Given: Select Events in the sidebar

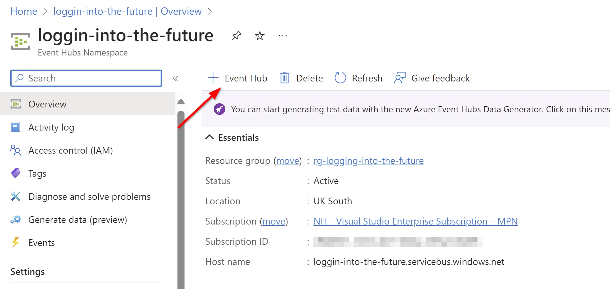Looking at the screenshot, I should coord(87,243).
